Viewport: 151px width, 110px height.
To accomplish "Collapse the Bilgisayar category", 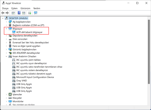I will coord(6,29).
